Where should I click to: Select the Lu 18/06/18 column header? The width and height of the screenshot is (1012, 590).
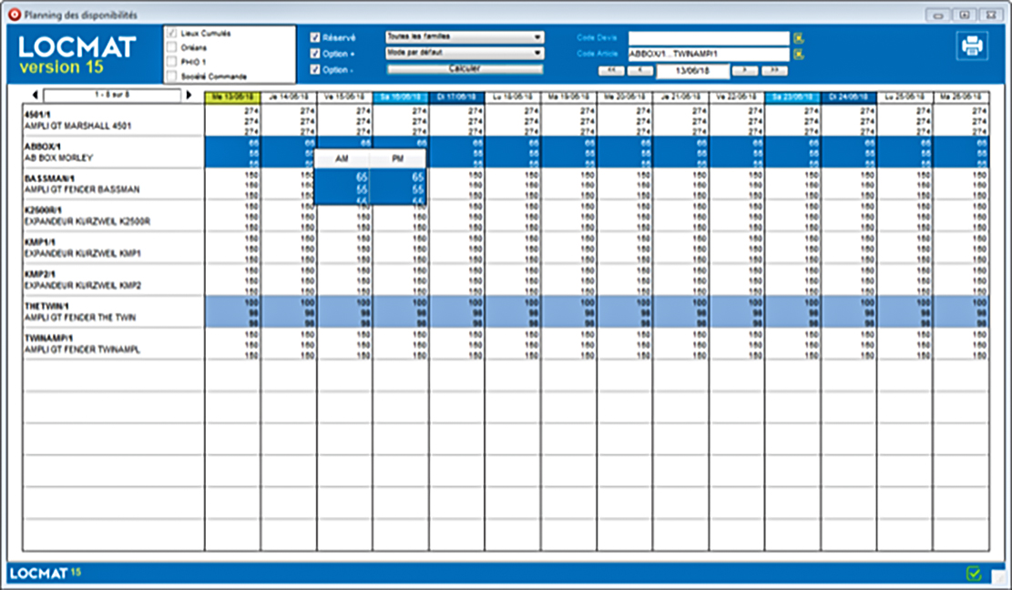(513, 97)
